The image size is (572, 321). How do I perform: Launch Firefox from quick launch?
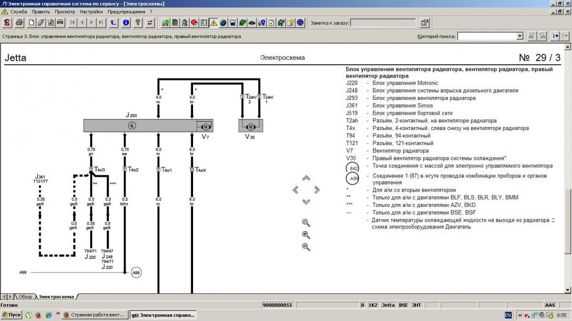(x=39, y=315)
